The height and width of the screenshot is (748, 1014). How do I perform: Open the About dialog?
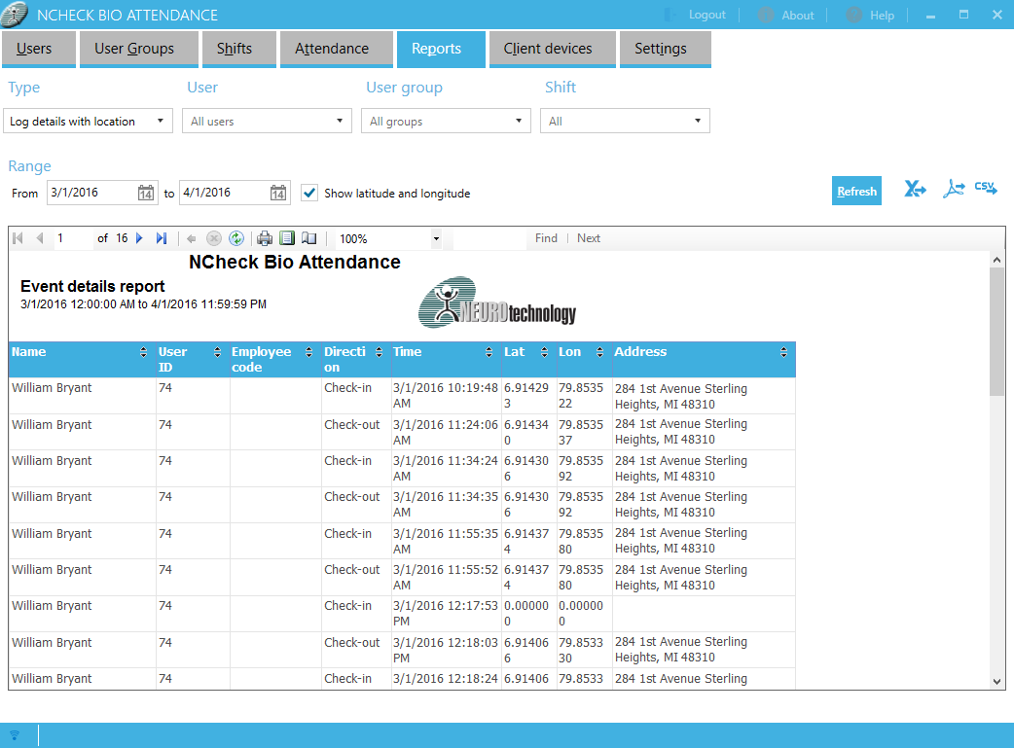pyautogui.click(x=786, y=15)
